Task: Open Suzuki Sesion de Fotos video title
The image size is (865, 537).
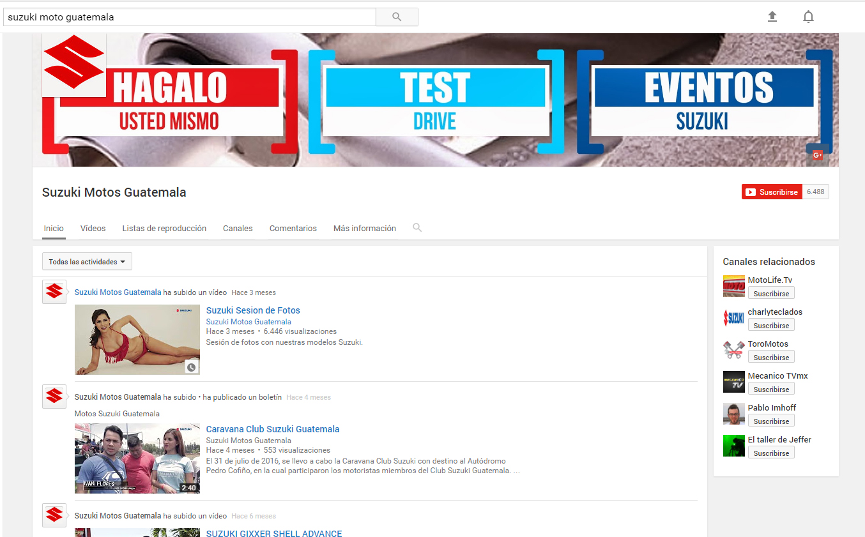Action: point(253,310)
